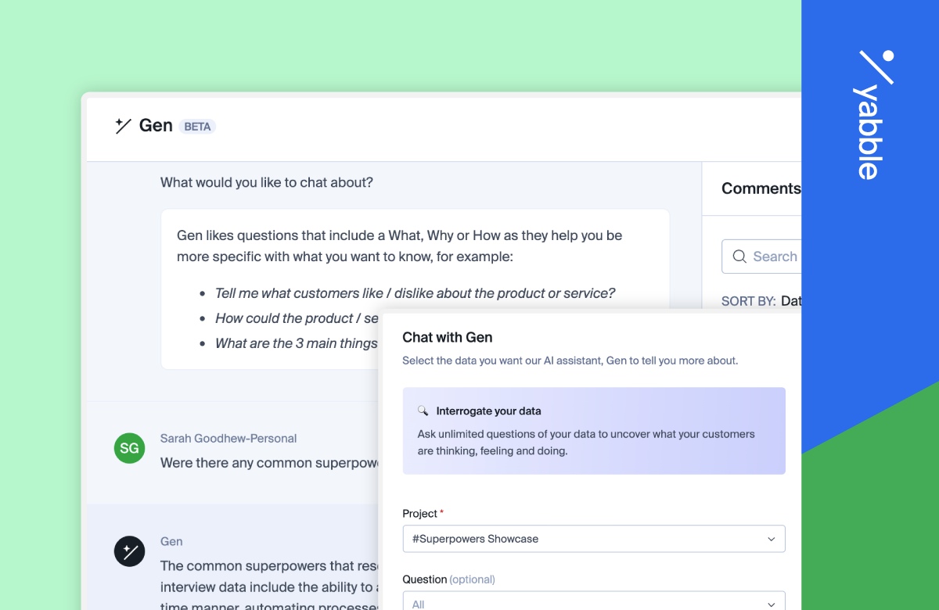Click the 'What would you like to chat about?' text
Screen dimensions: 939x610
pos(267,182)
